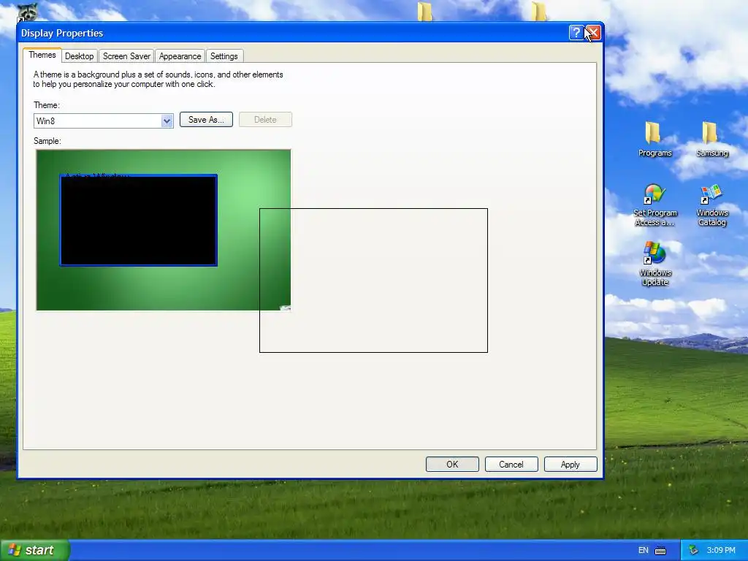Image resolution: width=748 pixels, height=561 pixels.
Task: Click the Help question mark in title bar
Action: (576, 33)
